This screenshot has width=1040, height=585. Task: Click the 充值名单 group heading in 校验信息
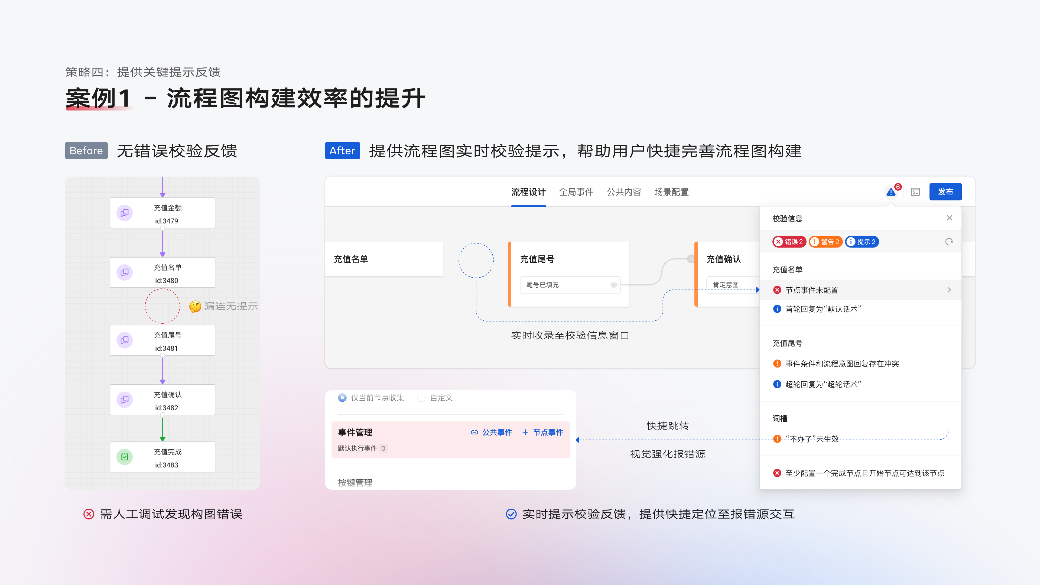[x=787, y=269]
